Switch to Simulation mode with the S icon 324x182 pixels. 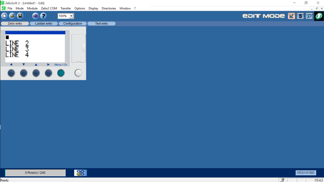[300, 16]
